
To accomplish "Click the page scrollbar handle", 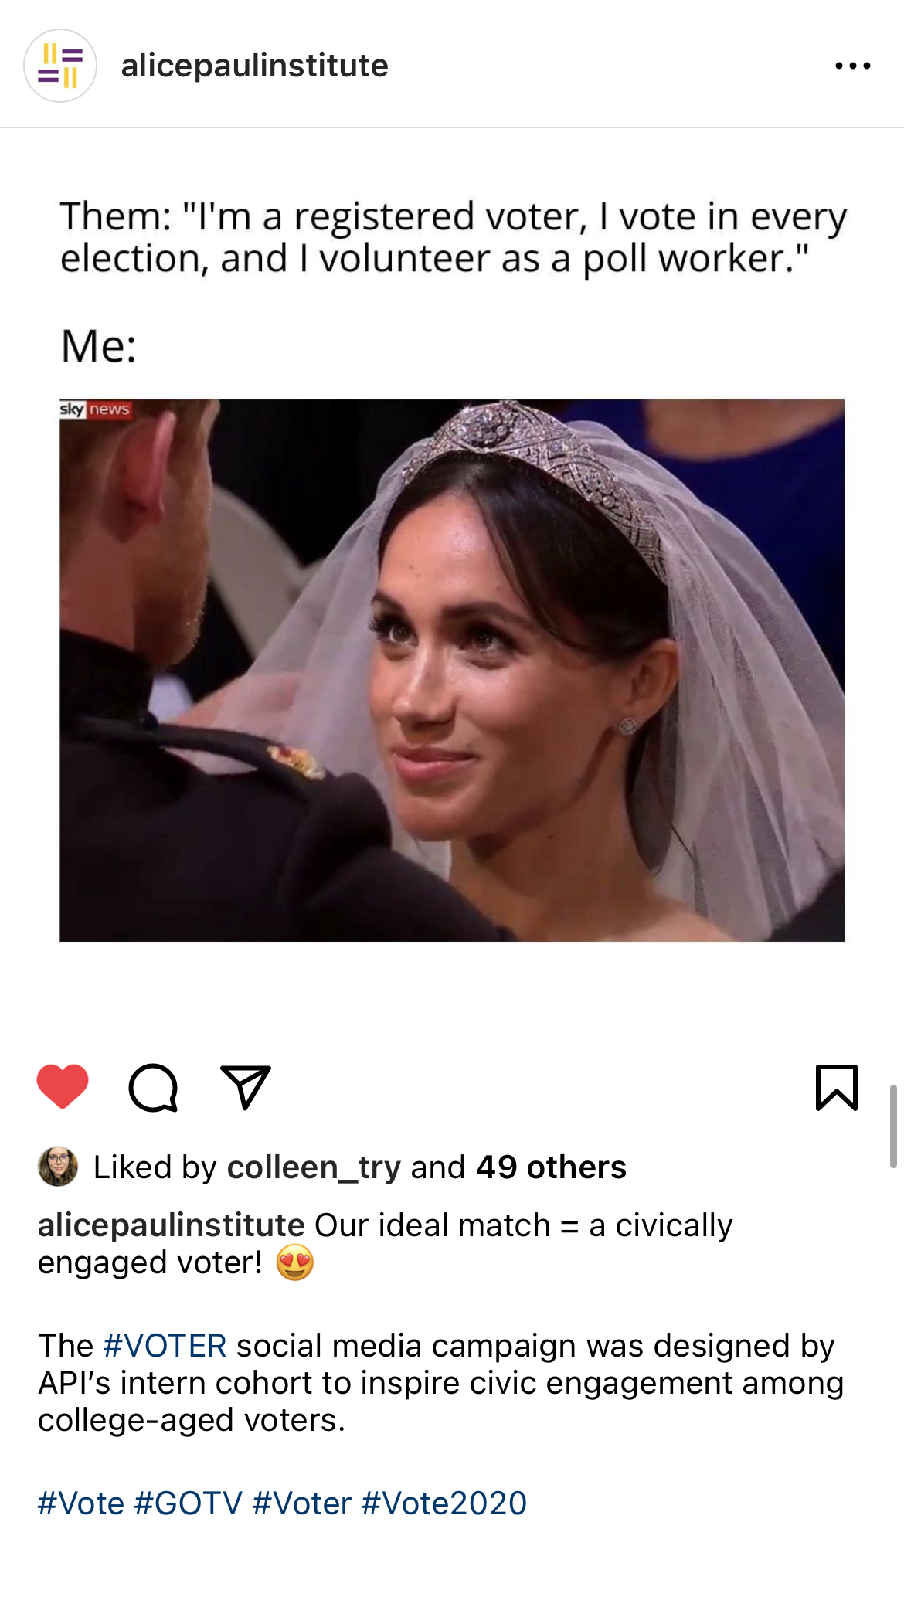I will [x=893, y=1126].
